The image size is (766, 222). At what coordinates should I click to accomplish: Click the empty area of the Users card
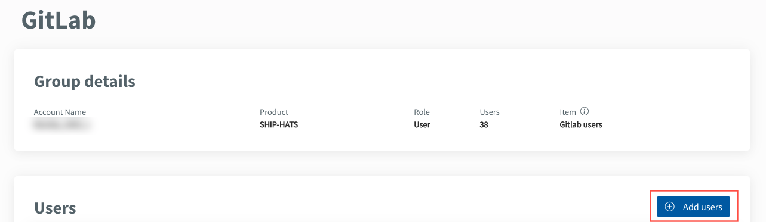[x=358, y=202]
